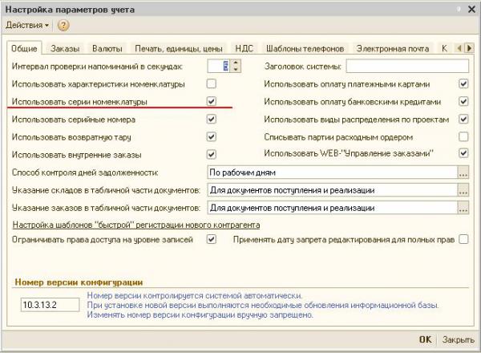
Task: Click the OK button
Action: click(425, 339)
